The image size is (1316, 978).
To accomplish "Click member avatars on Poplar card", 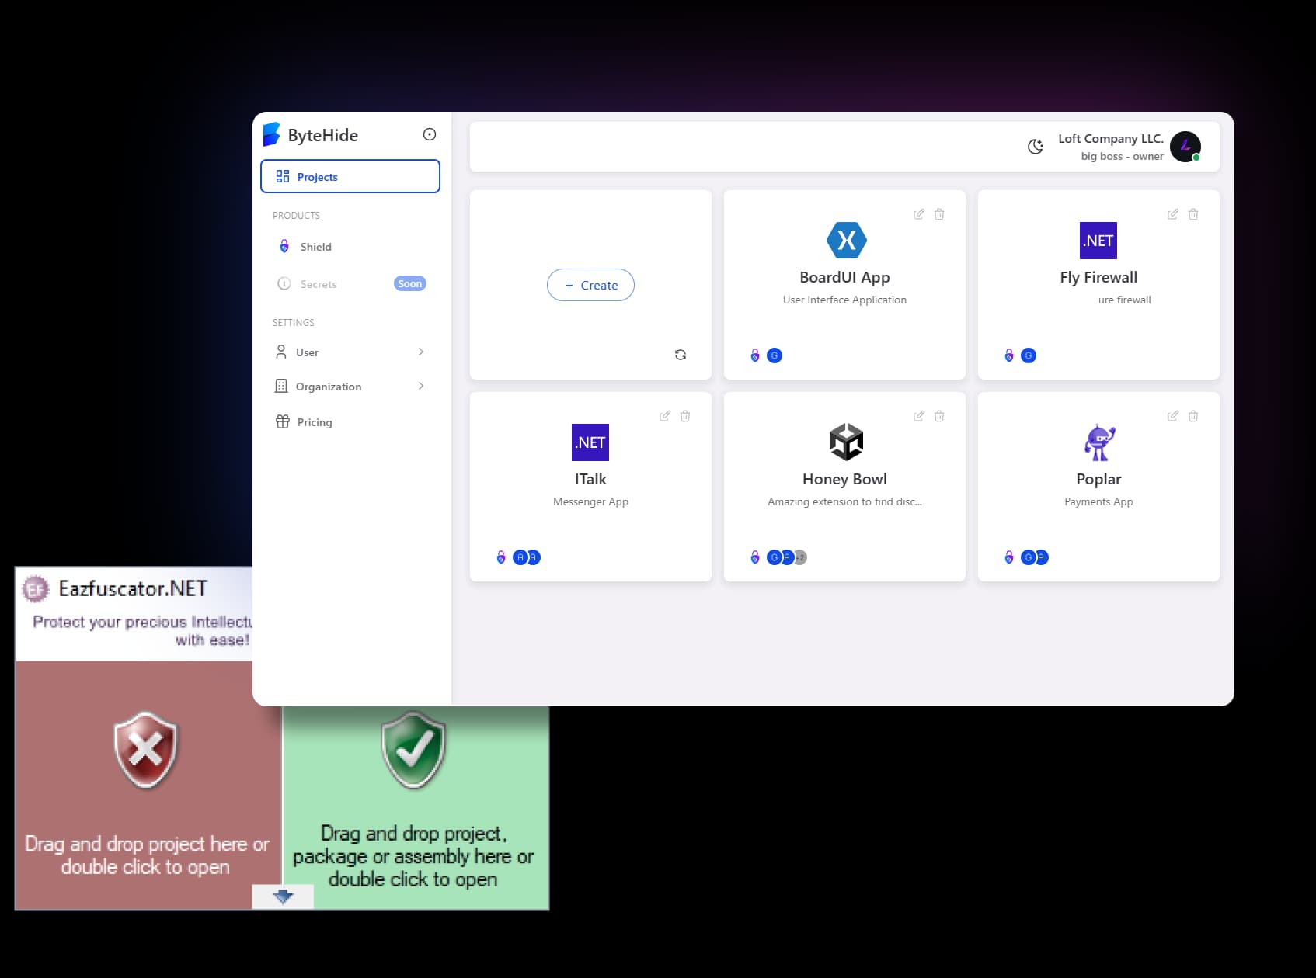I will (1035, 557).
